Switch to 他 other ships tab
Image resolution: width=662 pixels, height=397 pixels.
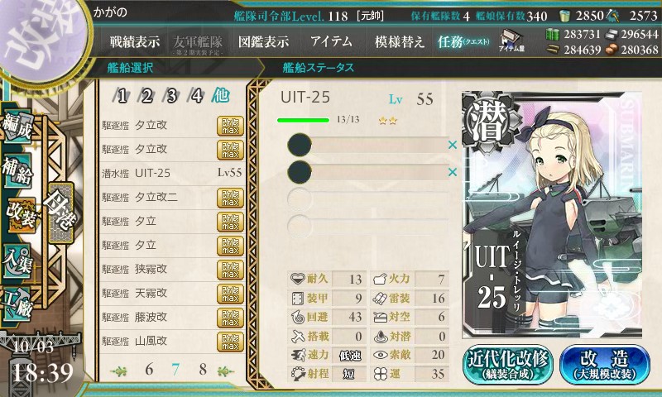220,95
